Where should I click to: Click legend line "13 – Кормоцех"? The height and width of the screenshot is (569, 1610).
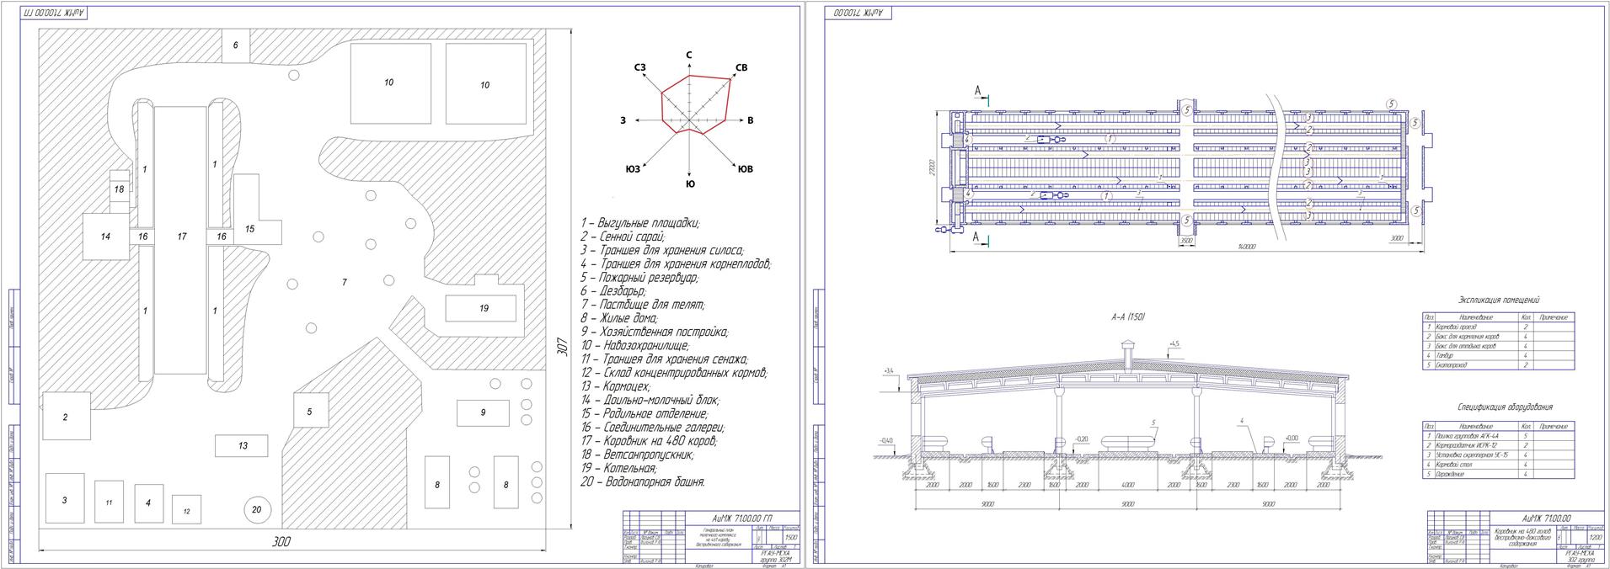(615, 386)
